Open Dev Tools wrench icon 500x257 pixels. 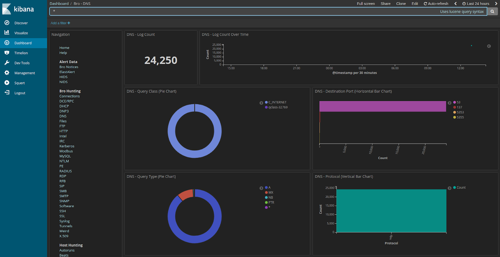[x=7, y=63]
